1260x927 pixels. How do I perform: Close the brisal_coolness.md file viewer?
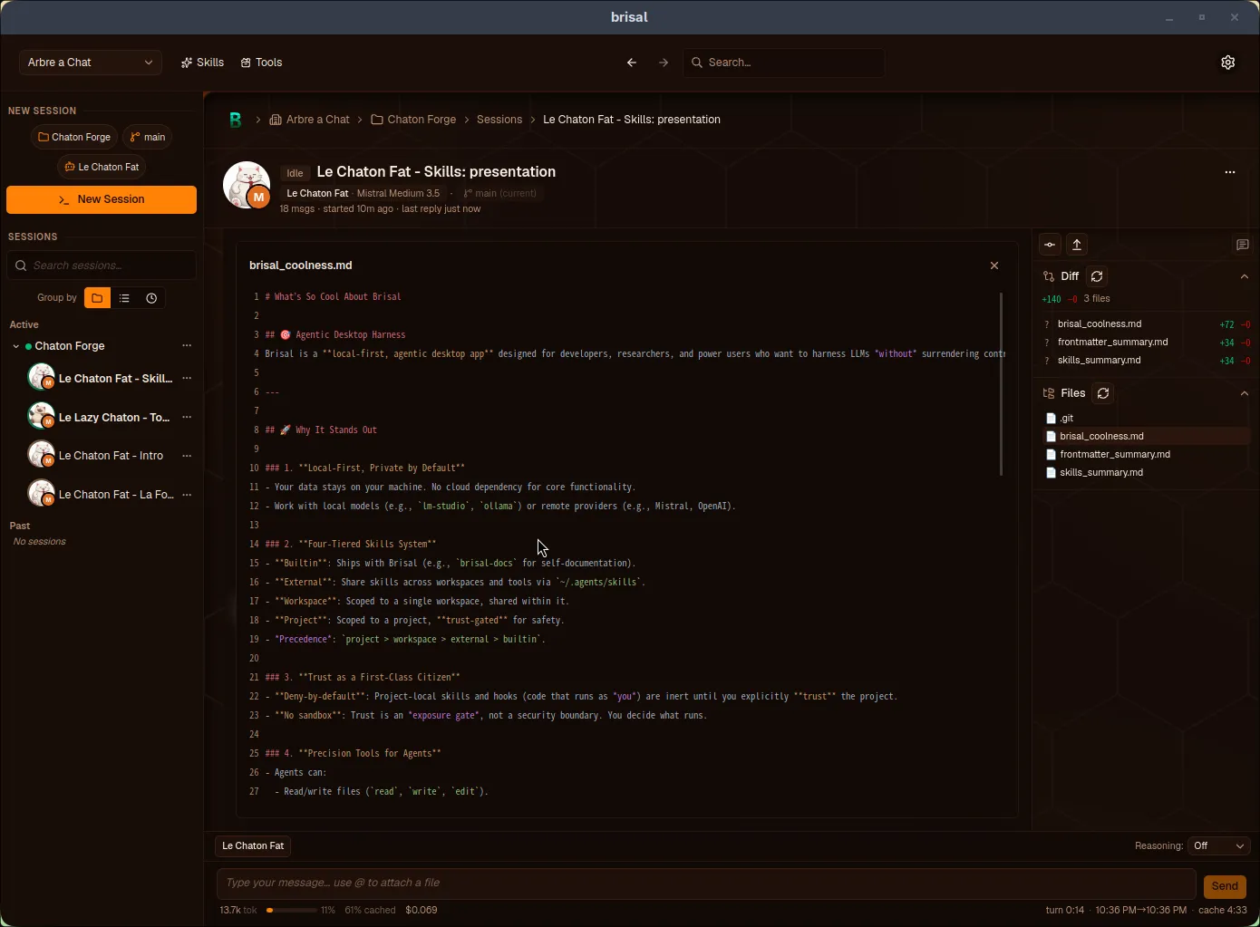[994, 266]
